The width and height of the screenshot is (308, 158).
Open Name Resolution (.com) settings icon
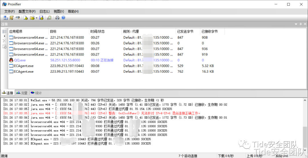[17, 18]
